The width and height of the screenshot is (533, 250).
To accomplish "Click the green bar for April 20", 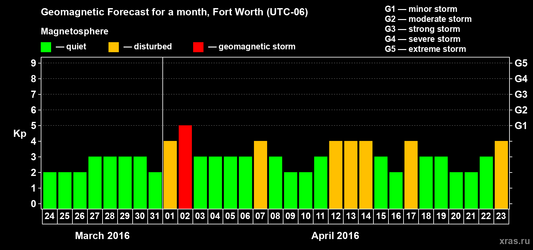I will pyautogui.click(x=456, y=191).
